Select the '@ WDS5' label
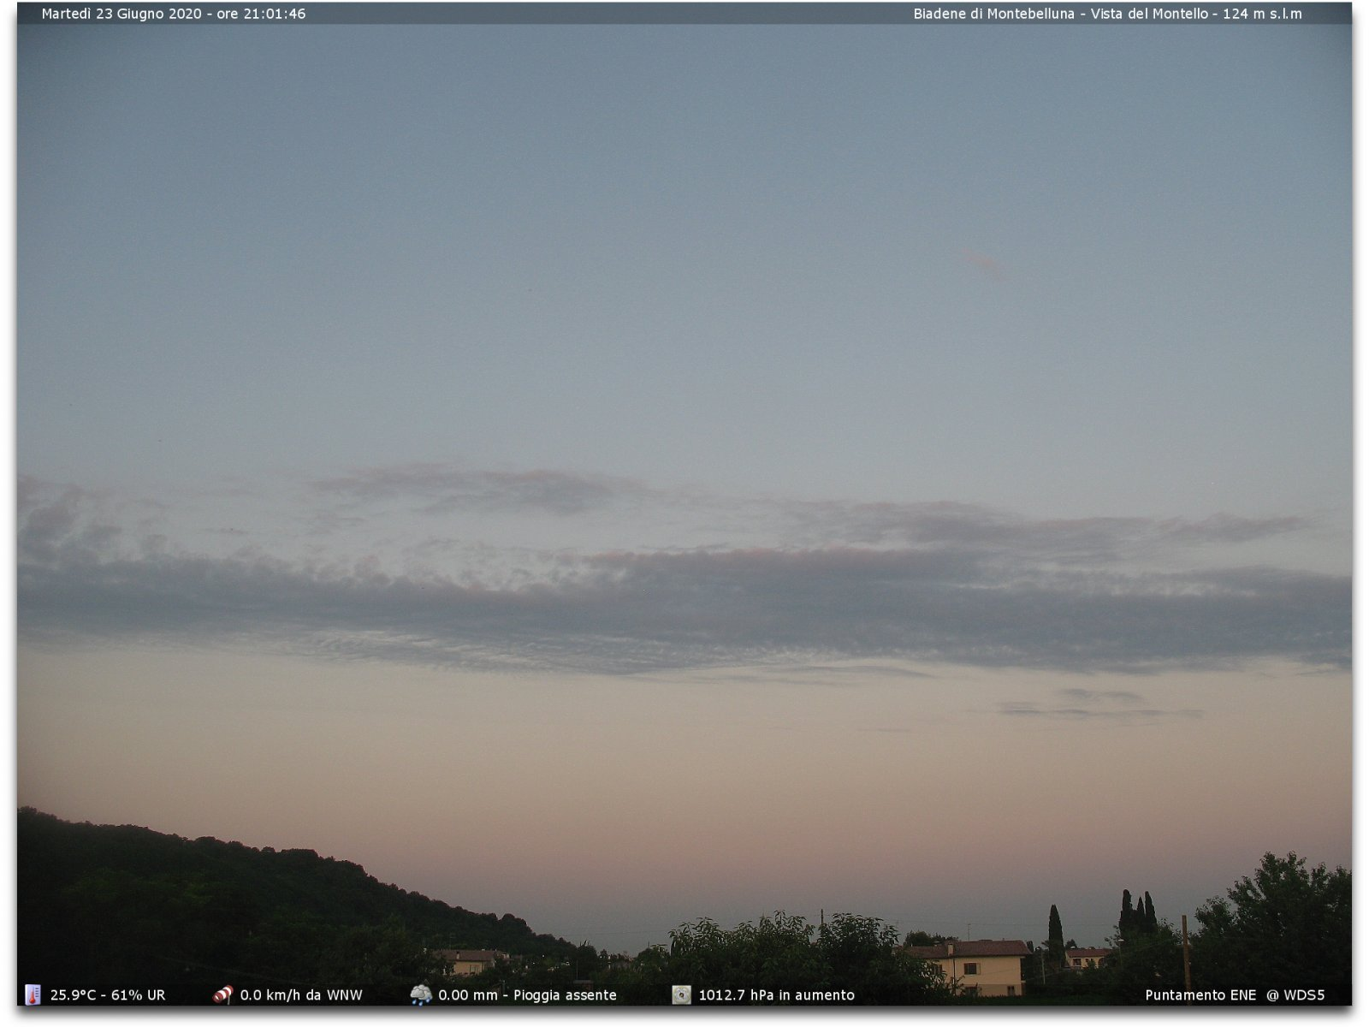Image resolution: width=1369 pixels, height=1027 pixels. [x=1295, y=995]
